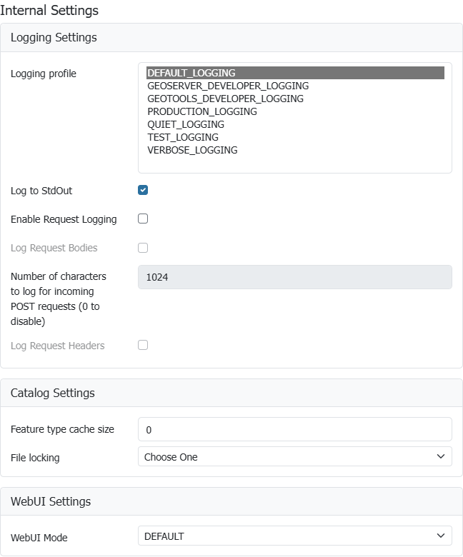Toggle Log Request Bodies checkbox
The height and width of the screenshot is (557, 463).
click(143, 248)
